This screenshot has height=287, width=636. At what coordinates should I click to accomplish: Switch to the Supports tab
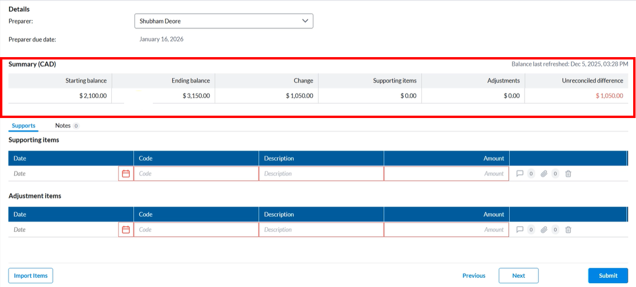pyautogui.click(x=24, y=126)
